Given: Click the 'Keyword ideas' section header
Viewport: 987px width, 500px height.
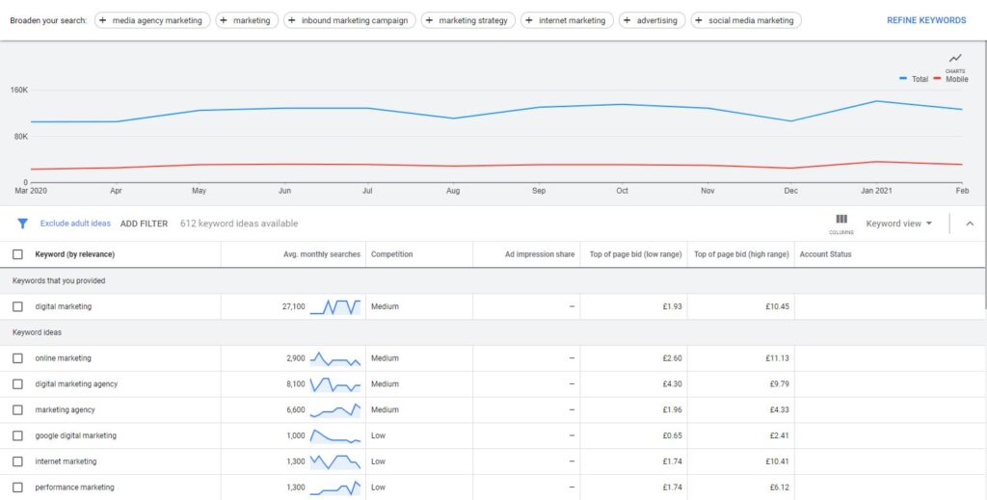Looking at the screenshot, I should [x=38, y=332].
